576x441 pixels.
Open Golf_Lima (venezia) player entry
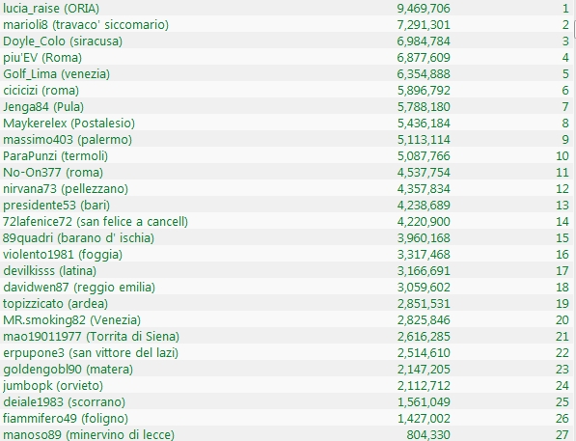click(x=287, y=73)
